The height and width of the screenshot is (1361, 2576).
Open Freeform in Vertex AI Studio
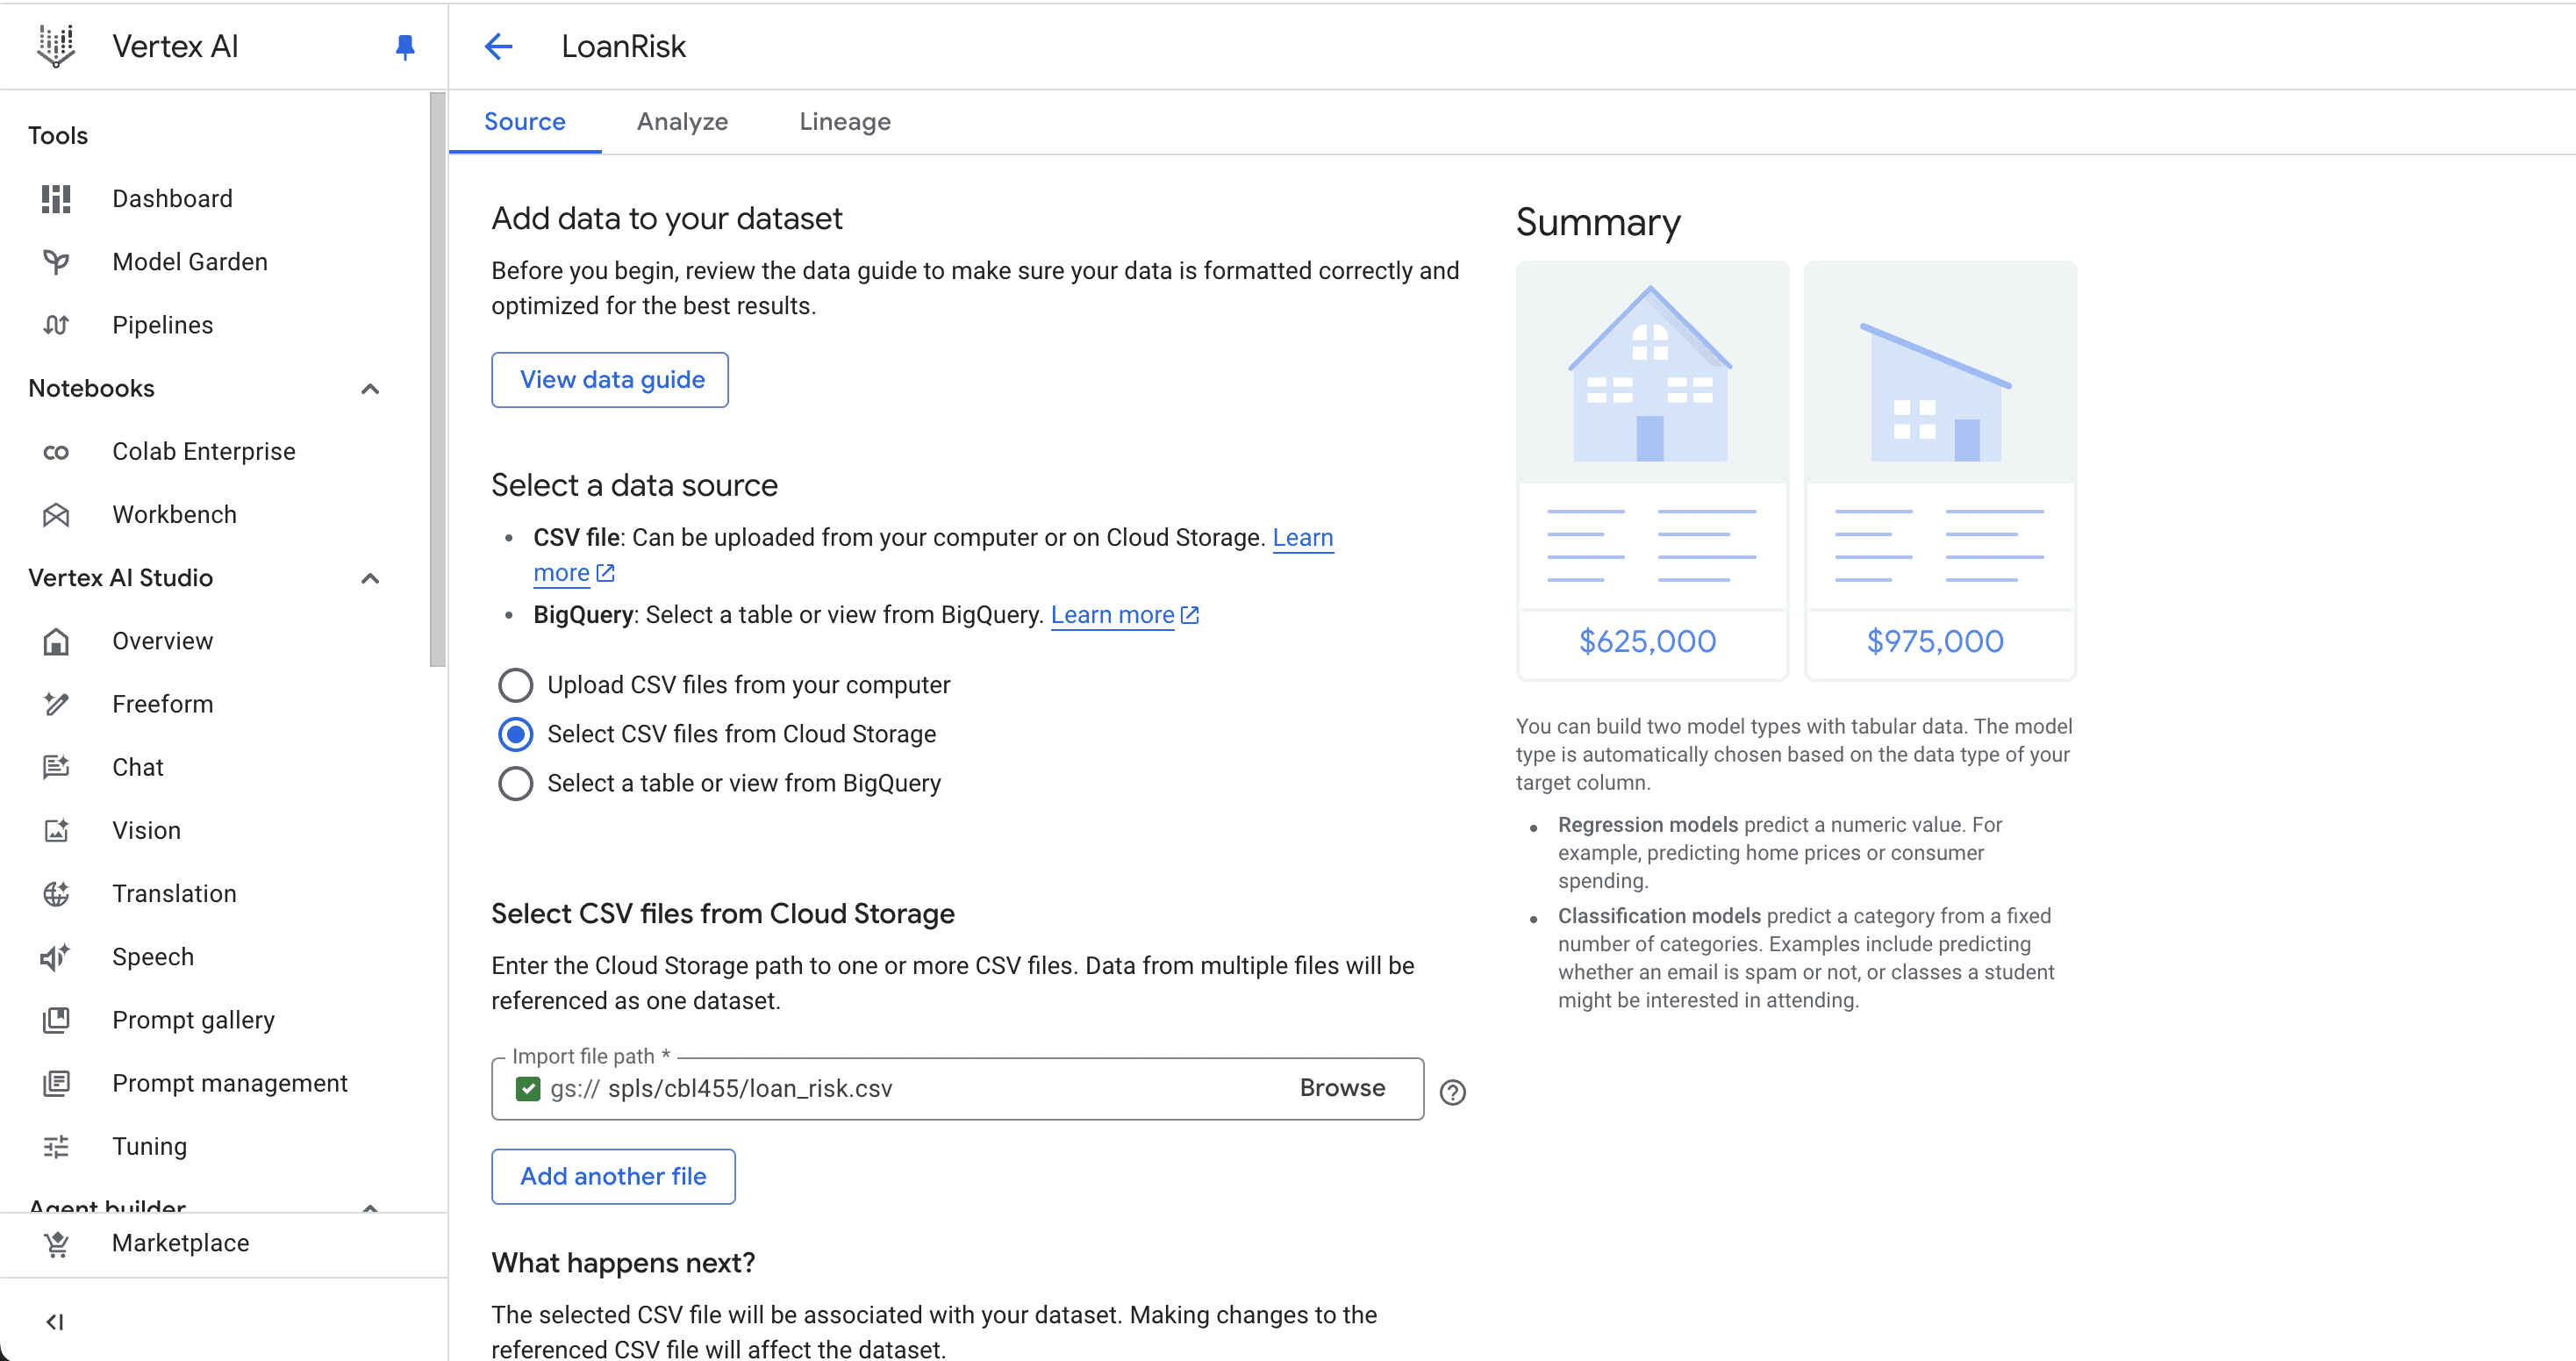pos(163,704)
